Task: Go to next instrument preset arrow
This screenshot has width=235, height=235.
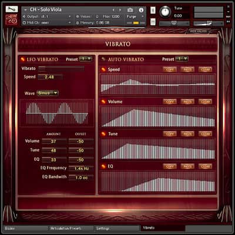Action: pyautogui.click(x=120, y=10)
